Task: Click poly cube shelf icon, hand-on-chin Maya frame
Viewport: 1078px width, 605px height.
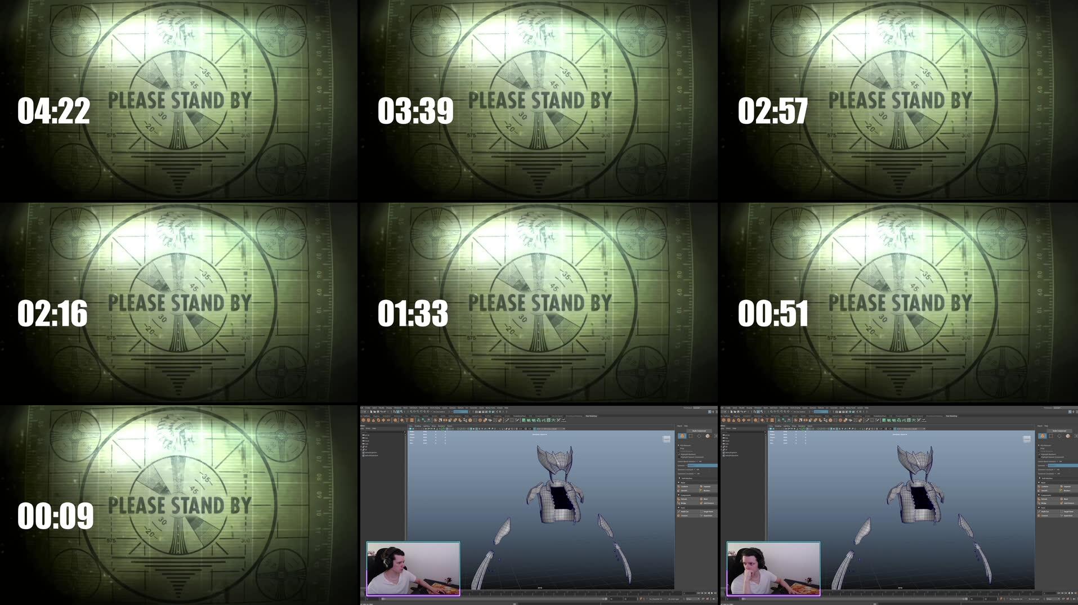Action: pyautogui.click(x=728, y=420)
